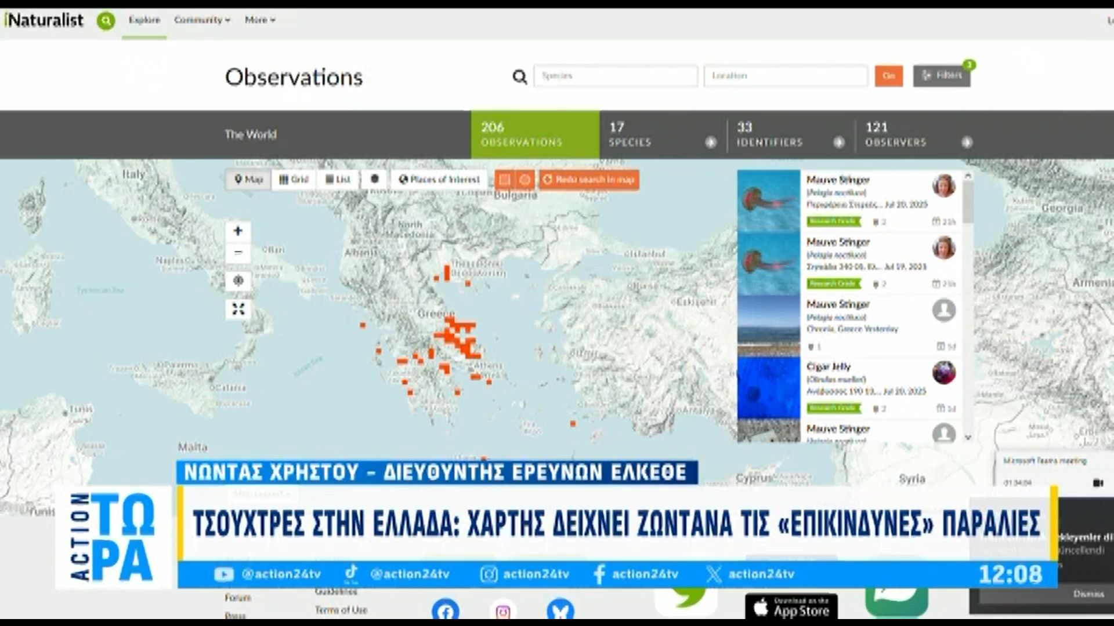Select the circle boundary drawing tool
This screenshot has height=626, width=1114.
point(525,180)
